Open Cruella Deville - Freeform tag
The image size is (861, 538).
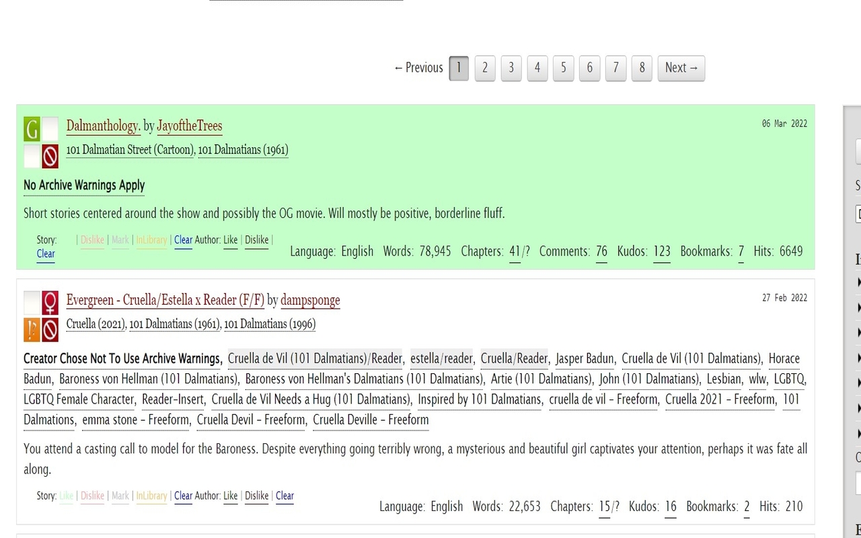(x=371, y=420)
